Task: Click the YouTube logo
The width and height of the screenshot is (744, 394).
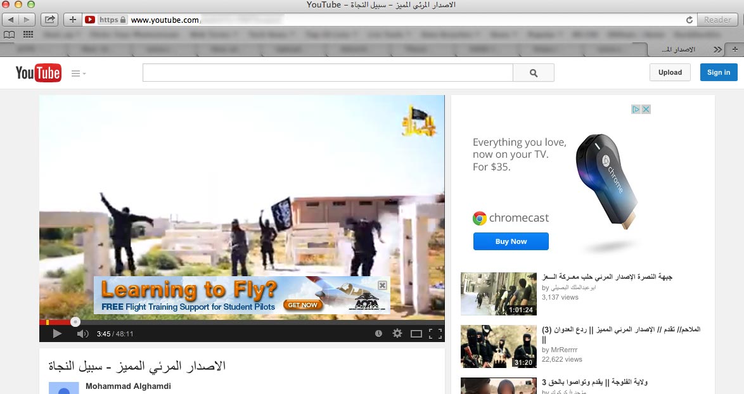Action: (38, 73)
